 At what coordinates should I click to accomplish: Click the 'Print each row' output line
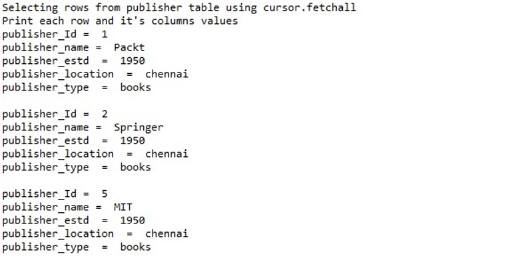tap(120, 21)
